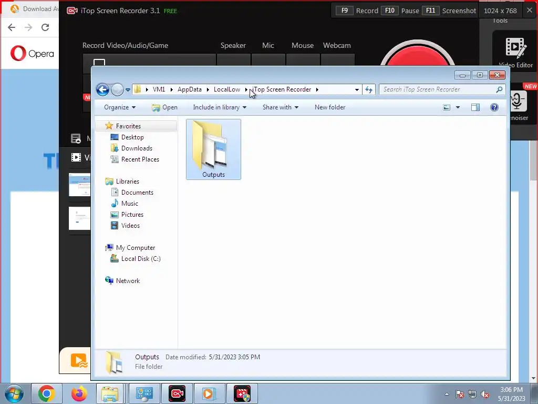Open recent locations dropdown next to nav arrows
The width and height of the screenshot is (538, 404).
pyautogui.click(x=128, y=89)
